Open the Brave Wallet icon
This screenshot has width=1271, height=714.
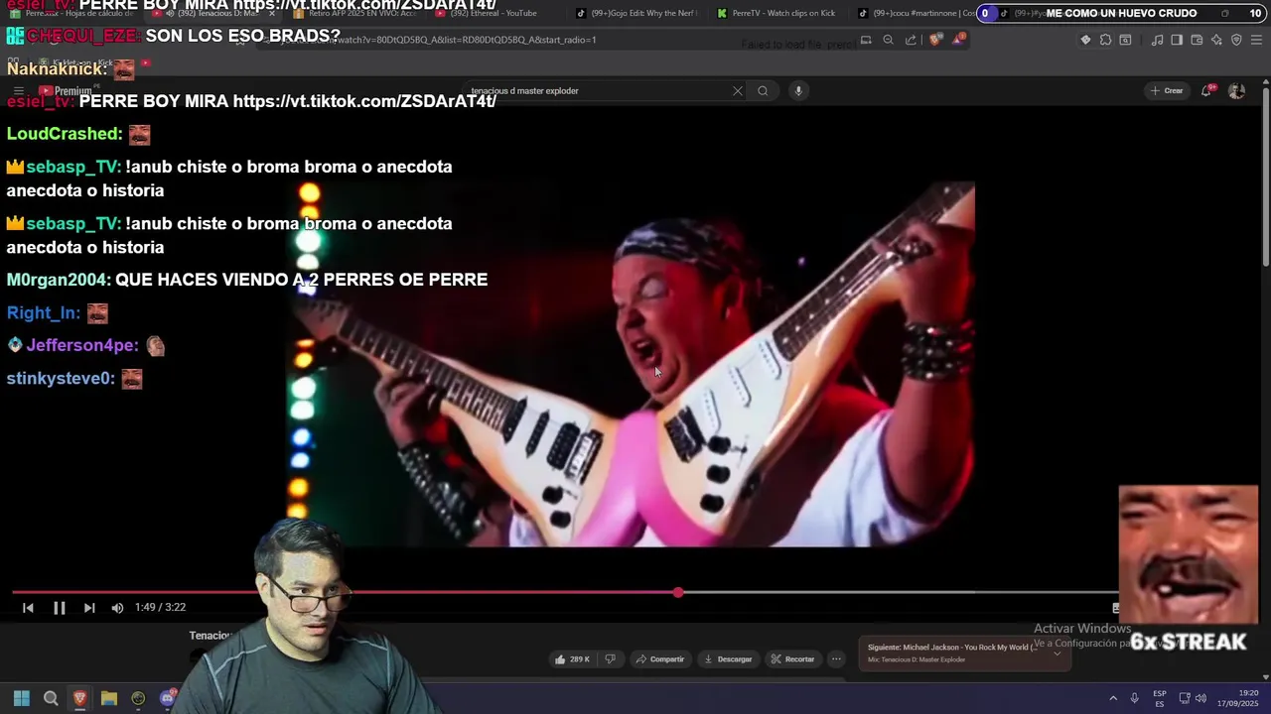(x=1197, y=40)
